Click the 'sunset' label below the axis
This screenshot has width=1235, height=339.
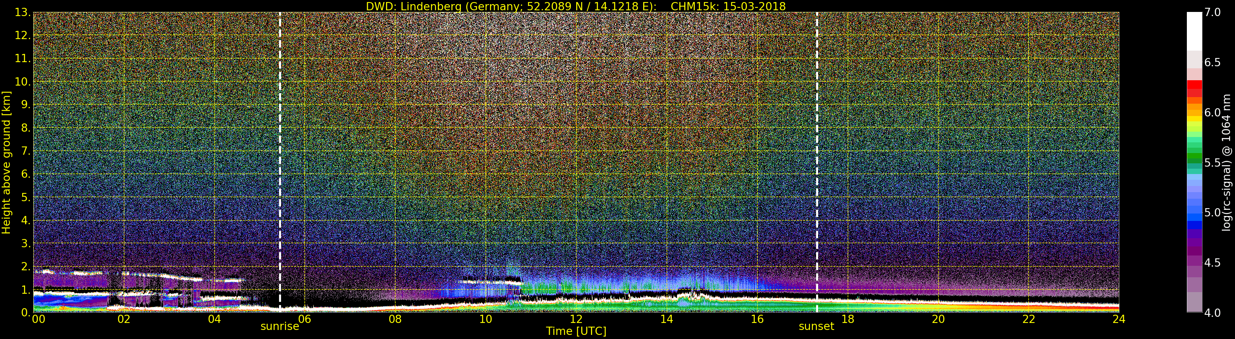tap(816, 327)
